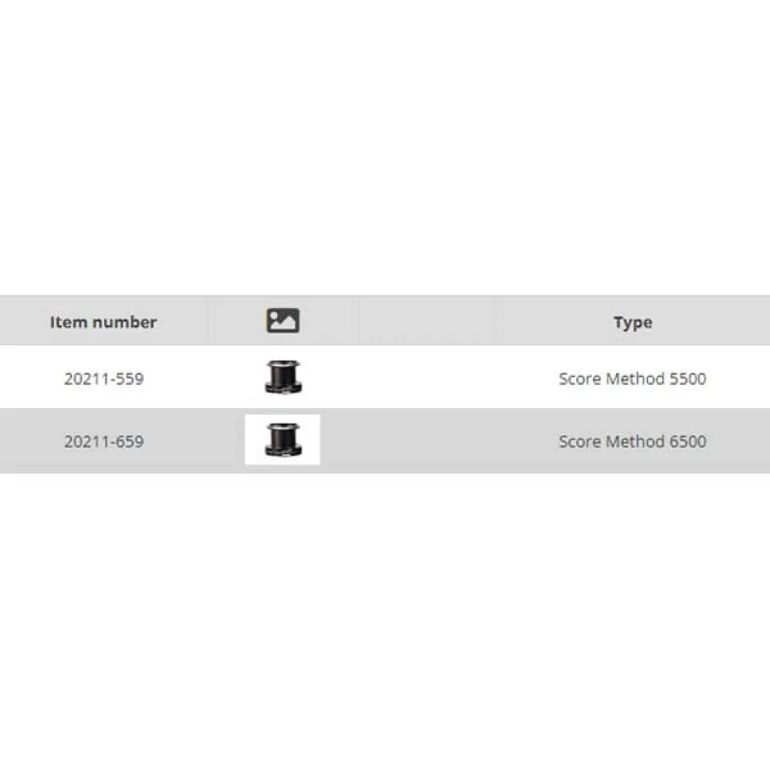Select item number 20211-559
Viewport: 770px width, 770px height.
[104, 379]
